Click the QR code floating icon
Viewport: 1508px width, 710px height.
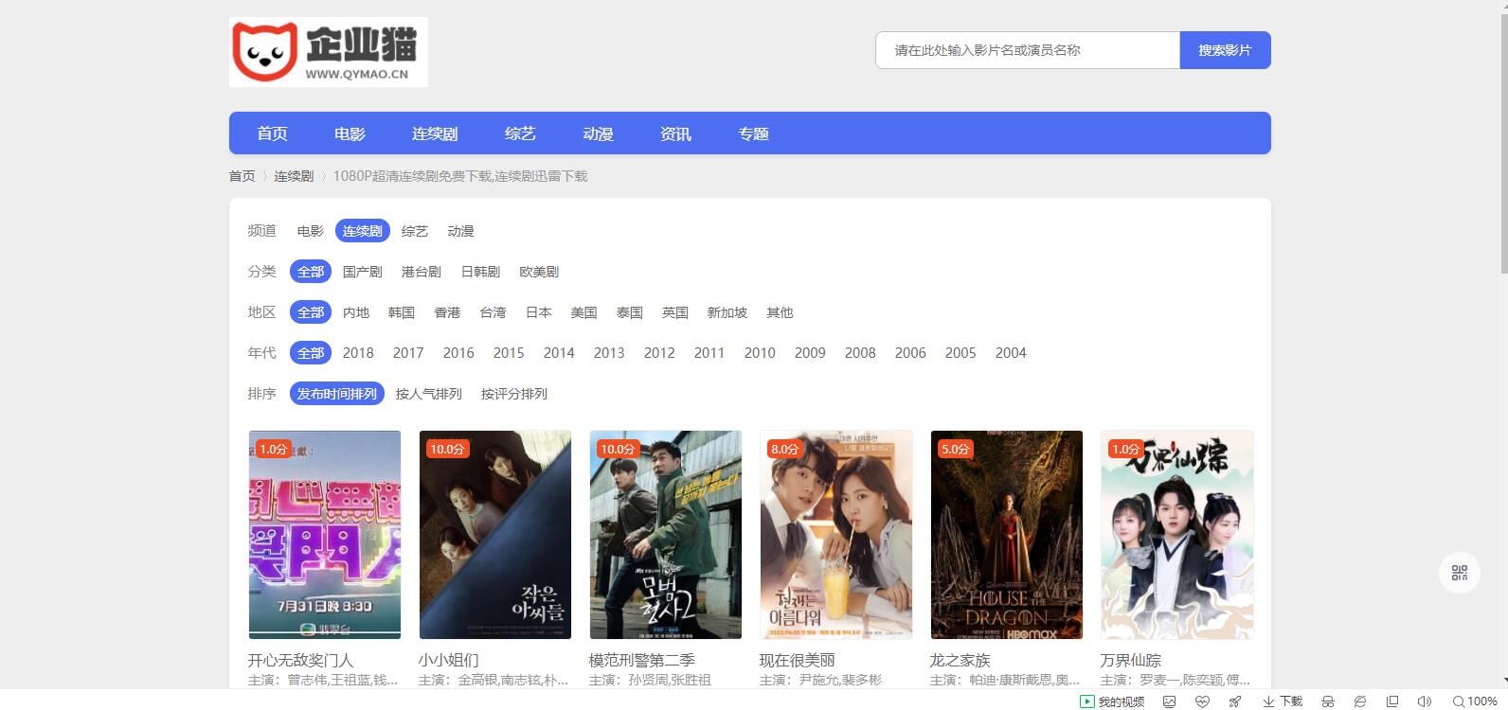(1459, 573)
